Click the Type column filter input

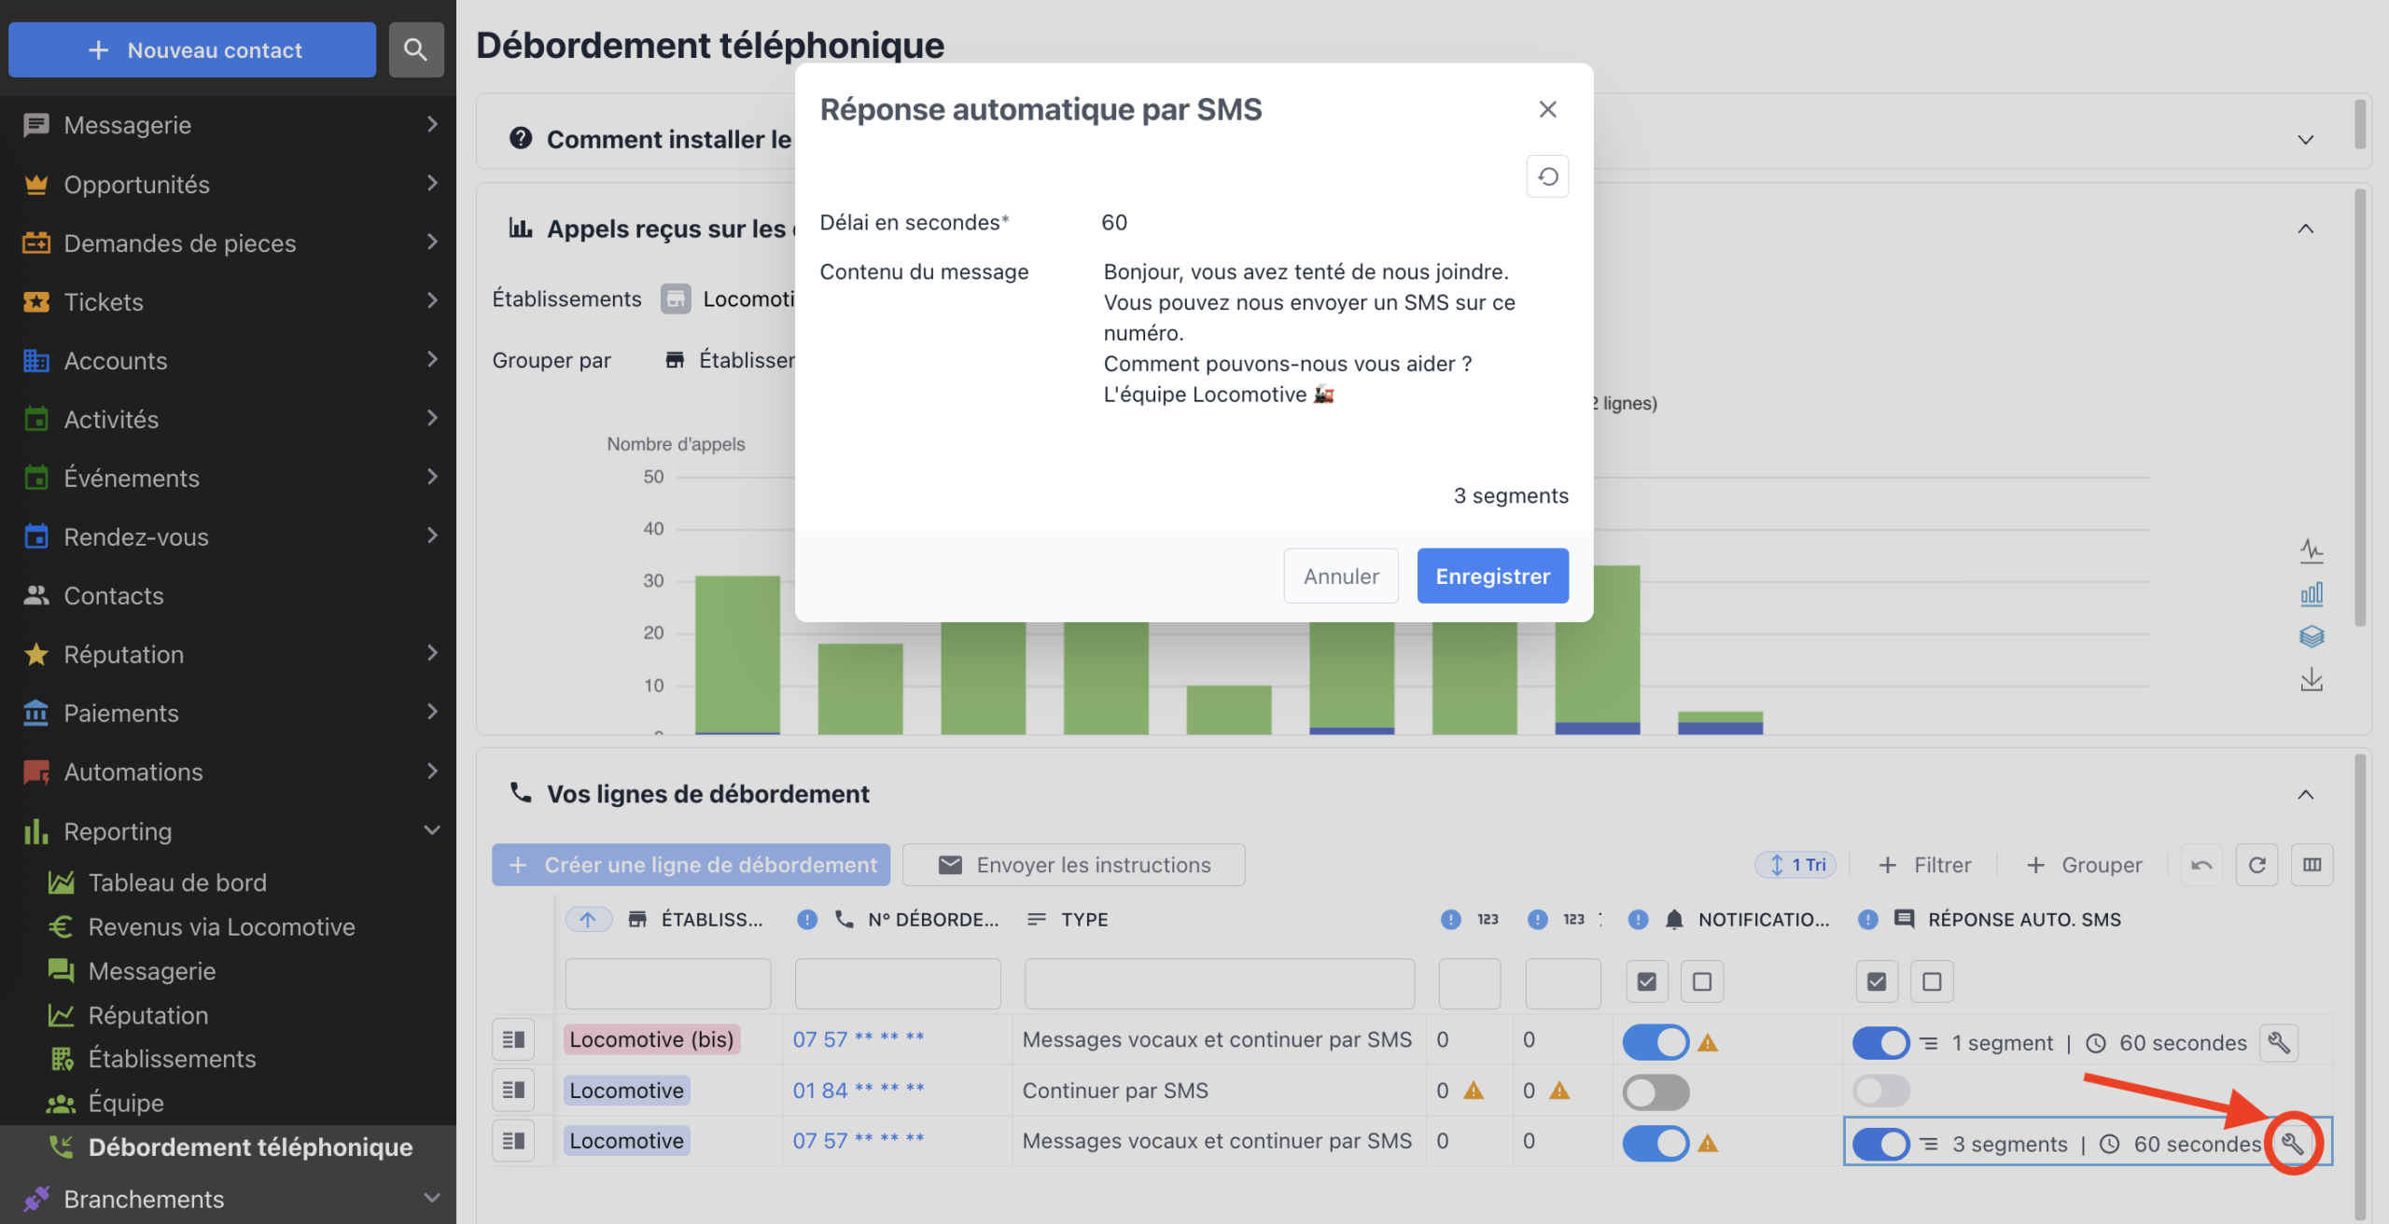pyautogui.click(x=1219, y=983)
